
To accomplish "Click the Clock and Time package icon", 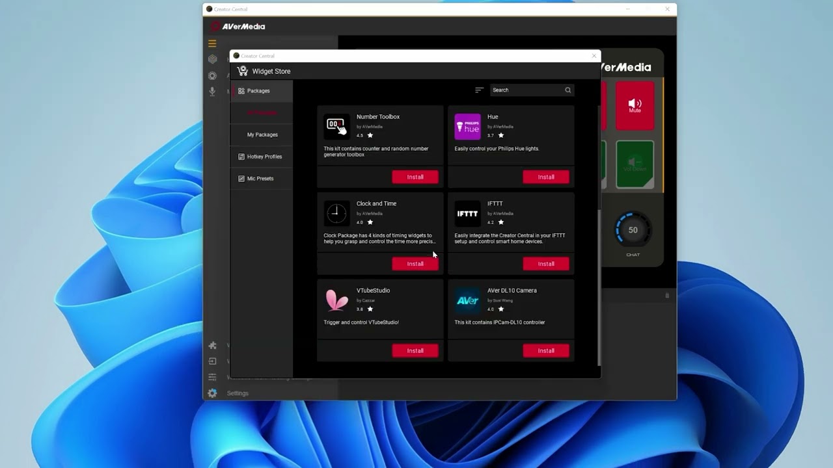I will [336, 213].
